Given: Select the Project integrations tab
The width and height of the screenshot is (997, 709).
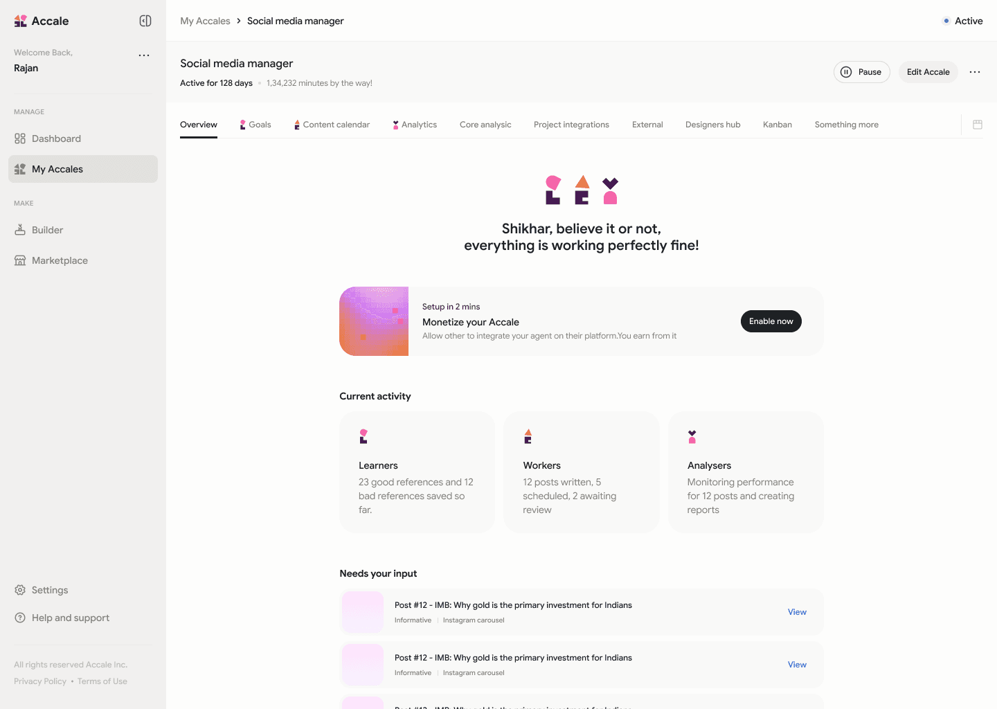Looking at the screenshot, I should pos(571,125).
